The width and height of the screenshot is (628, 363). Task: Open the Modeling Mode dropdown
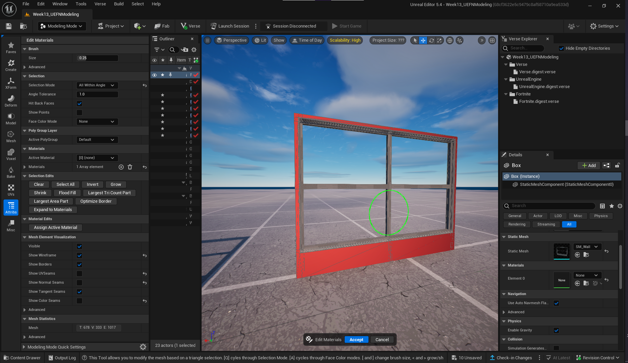click(62, 26)
